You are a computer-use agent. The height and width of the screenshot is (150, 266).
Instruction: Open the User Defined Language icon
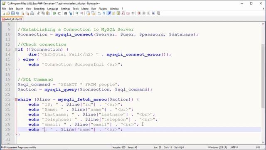[x=113, y=13]
